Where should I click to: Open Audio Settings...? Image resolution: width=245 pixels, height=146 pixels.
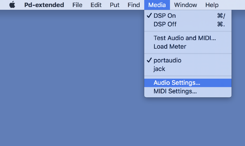click(x=177, y=83)
